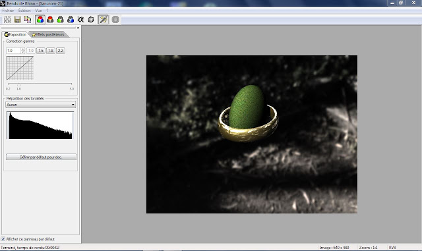
Task: Open the Vue menu
Action: [38, 11]
